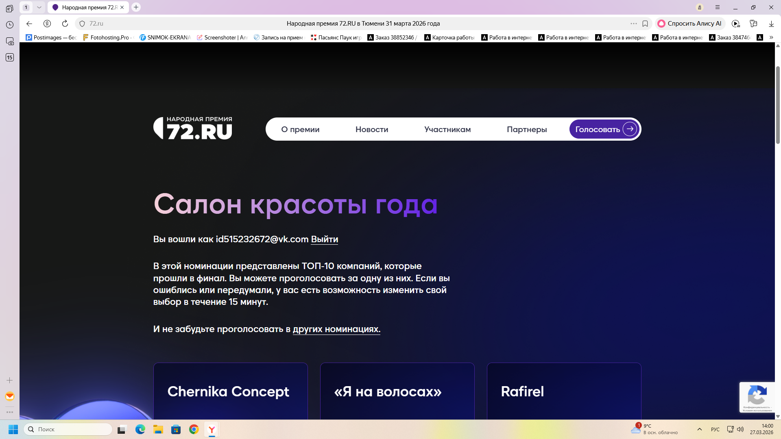
Task: Open the history clock icon in sidebar
Action: 10,25
